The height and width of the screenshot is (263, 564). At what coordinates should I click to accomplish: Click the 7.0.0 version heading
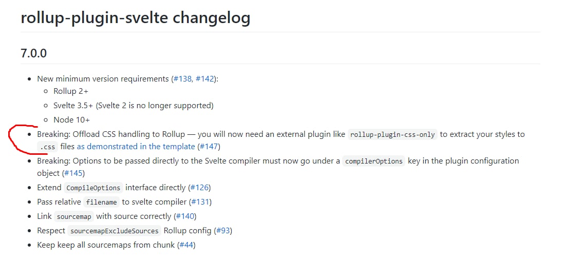point(34,53)
